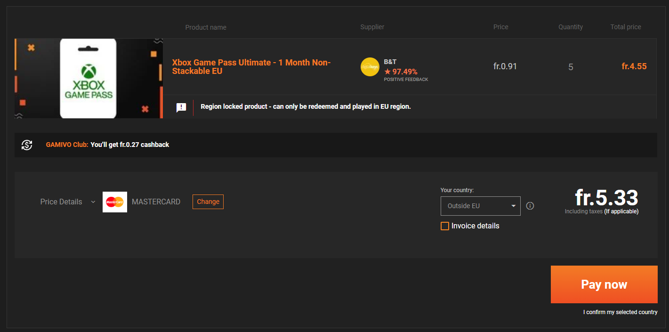
Task: Expand the Price Details section
Action: 67,202
